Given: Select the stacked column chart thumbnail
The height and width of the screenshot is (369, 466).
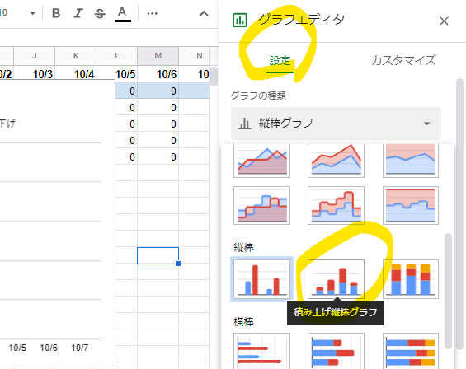Looking at the screenshot, I should tap(336, 279).
